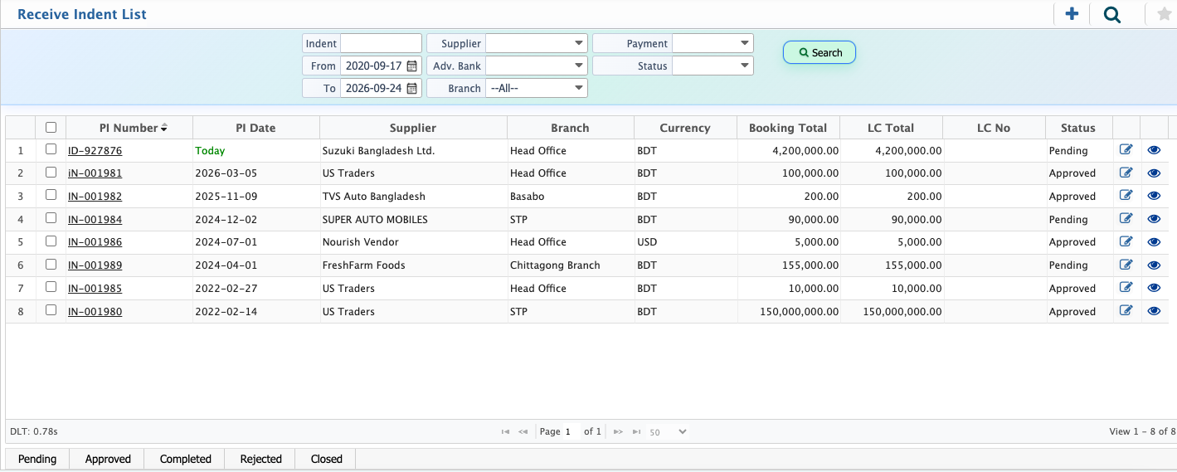The width and height of the screenshot is (1177, 472).
Task: View details of IN-001984 via eye icon
Action: (1154, 219)
